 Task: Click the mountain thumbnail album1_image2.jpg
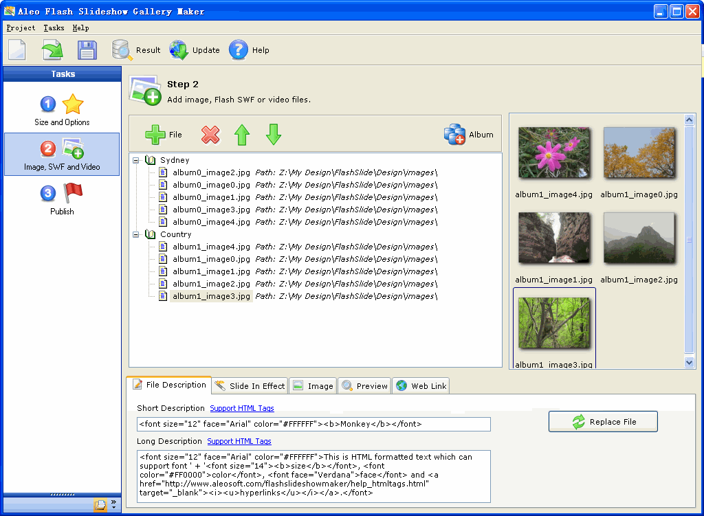(x=639, y=238)
